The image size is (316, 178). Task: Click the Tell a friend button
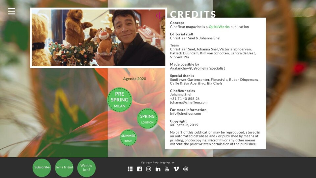(x=64, y=168)
